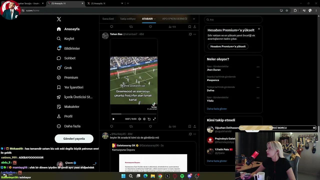The width and height of the screenshot is (320, 180).
Task: Open Premium in sidebar
Action: 67,77
